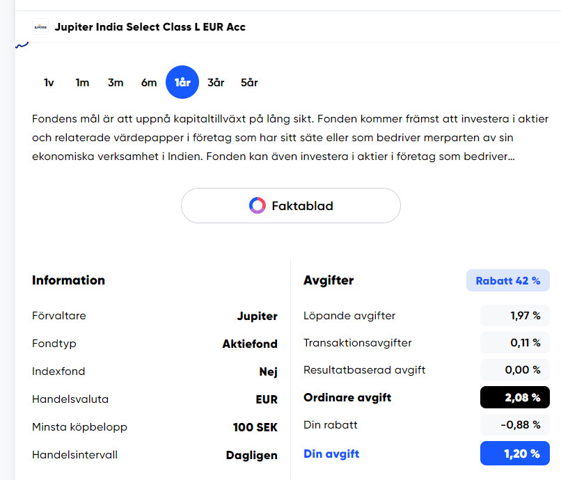Click the Resultatbaserad avgift 0,00 % value
561x480 pixels.
click(515, 370)
